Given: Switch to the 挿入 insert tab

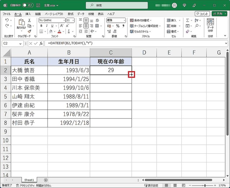Looking at the screenshot, I should tap(28, 14).
